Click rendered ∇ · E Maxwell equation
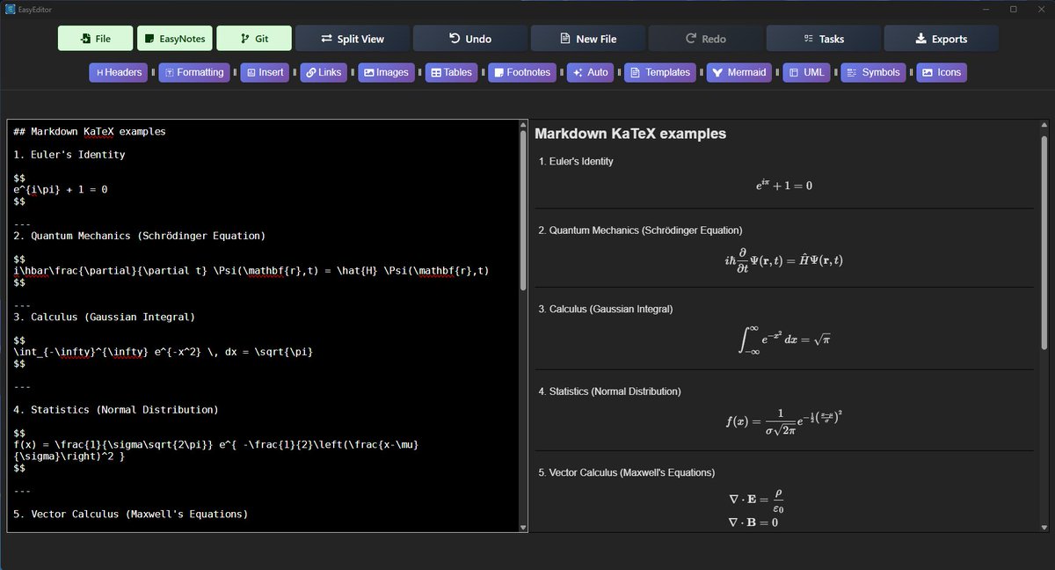The height and width of the screenshot is (570, 1055). coord(756,500)
